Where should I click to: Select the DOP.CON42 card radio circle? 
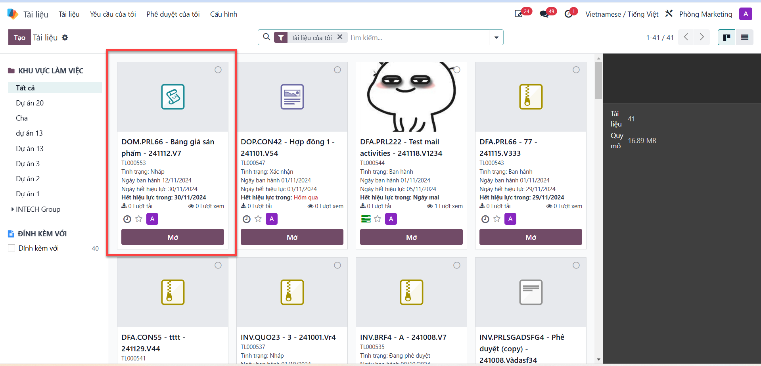pyautogui.click(x=337, y=70)
